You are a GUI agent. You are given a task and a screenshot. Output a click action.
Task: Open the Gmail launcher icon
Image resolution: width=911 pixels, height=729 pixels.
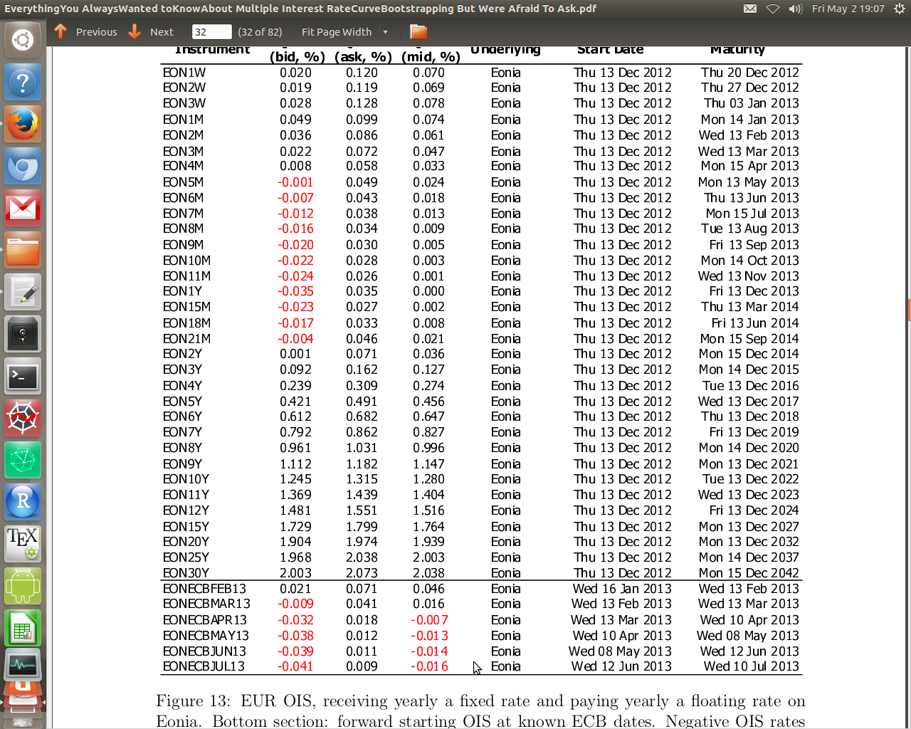pos(23,209)
